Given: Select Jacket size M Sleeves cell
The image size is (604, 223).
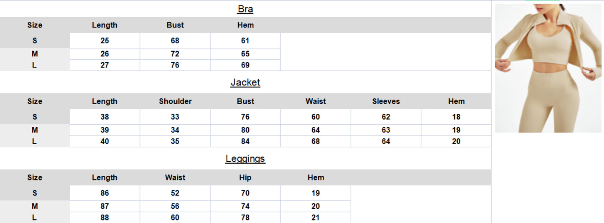Looking at the screenshot, I should click(x=386, y=130).
